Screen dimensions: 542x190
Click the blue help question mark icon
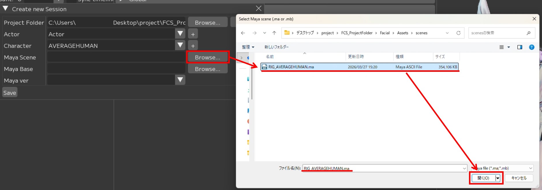tap(531, 47)
